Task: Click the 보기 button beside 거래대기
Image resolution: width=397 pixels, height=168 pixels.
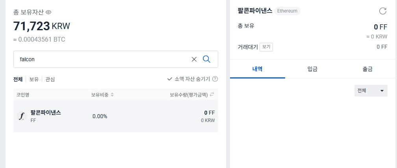Action: (266, 47)
